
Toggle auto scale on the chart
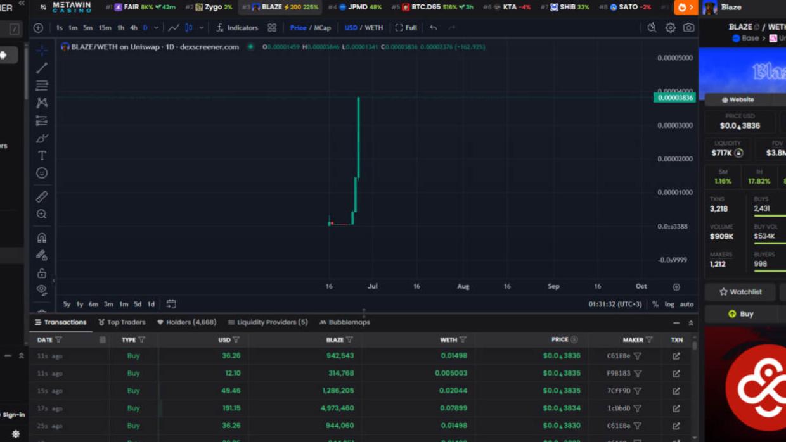(x=686, y=304)
